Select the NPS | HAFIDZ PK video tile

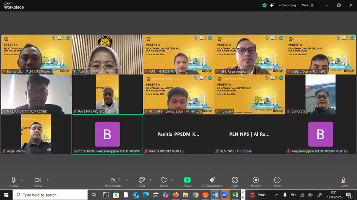point(178,54)
